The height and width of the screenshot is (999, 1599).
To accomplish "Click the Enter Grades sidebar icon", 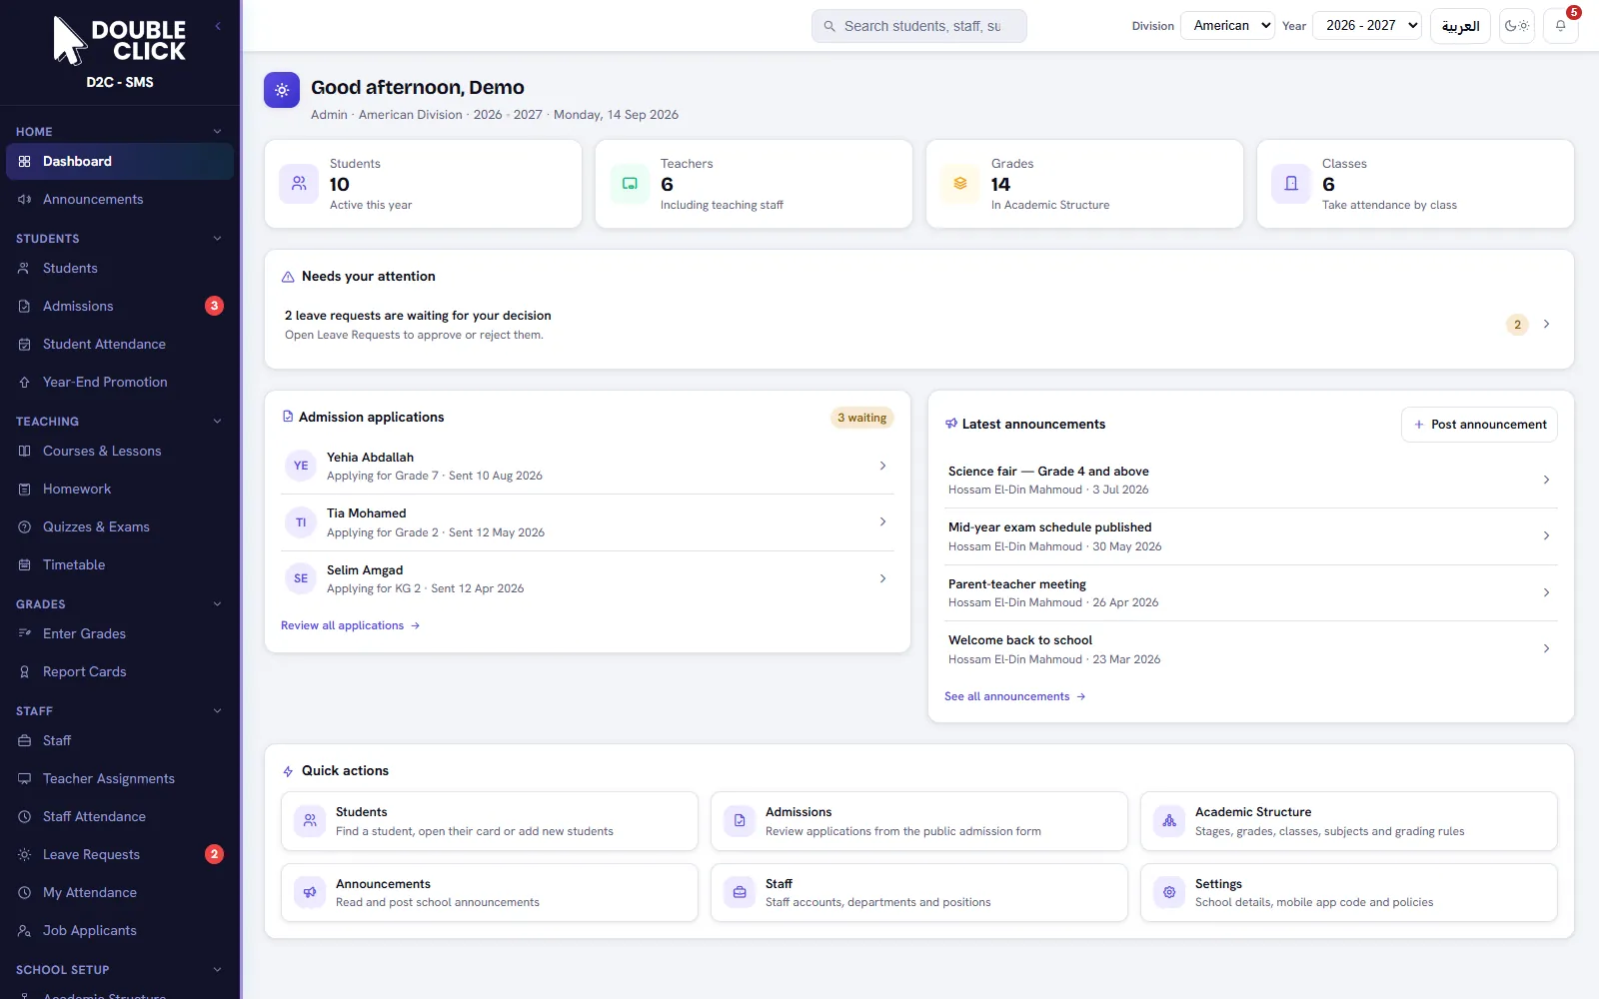I will coord(24,633).
